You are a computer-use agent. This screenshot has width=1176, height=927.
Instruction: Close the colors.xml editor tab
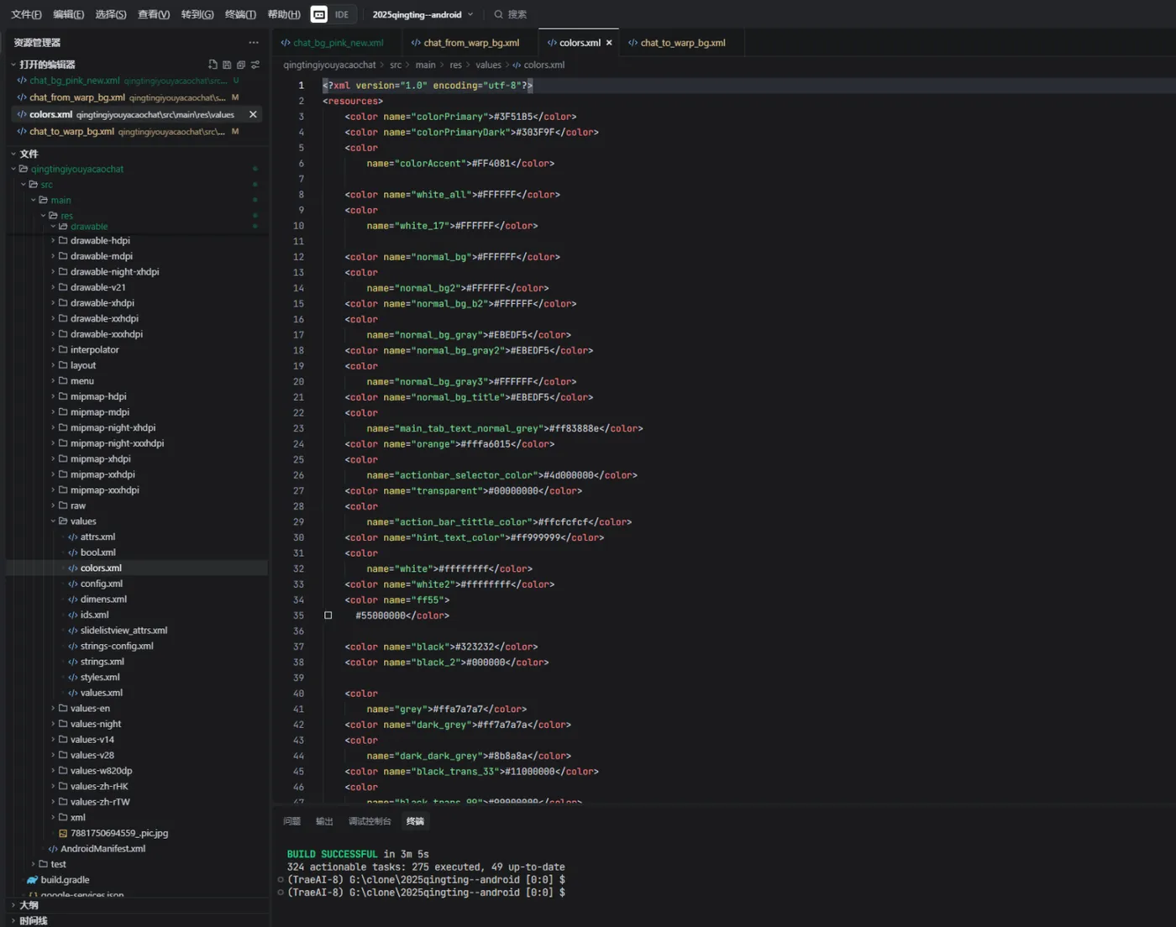(609, 43)
